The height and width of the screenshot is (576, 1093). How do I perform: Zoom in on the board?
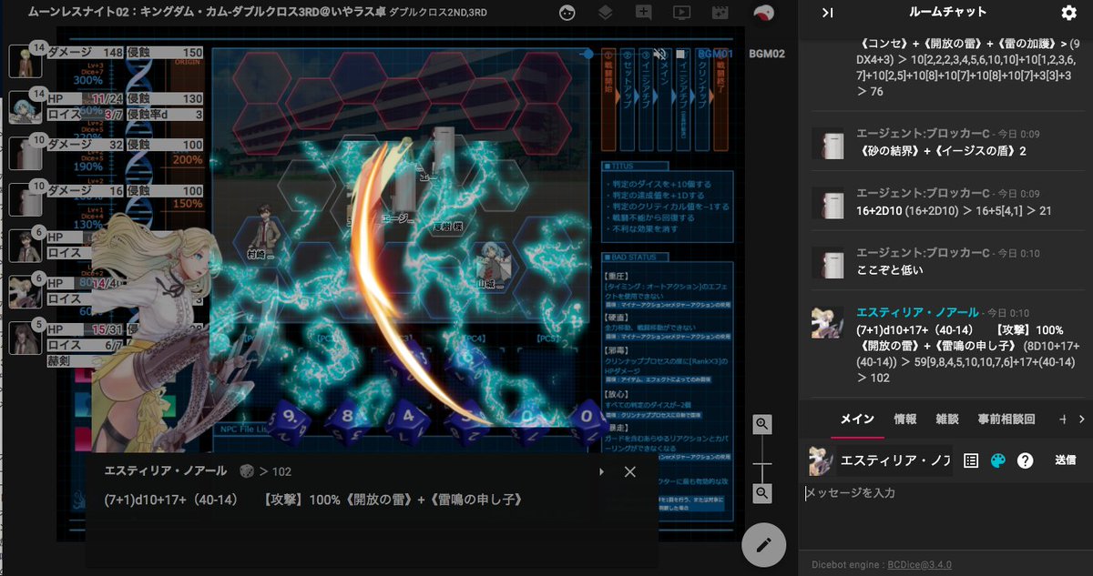[x=762, y=424]
